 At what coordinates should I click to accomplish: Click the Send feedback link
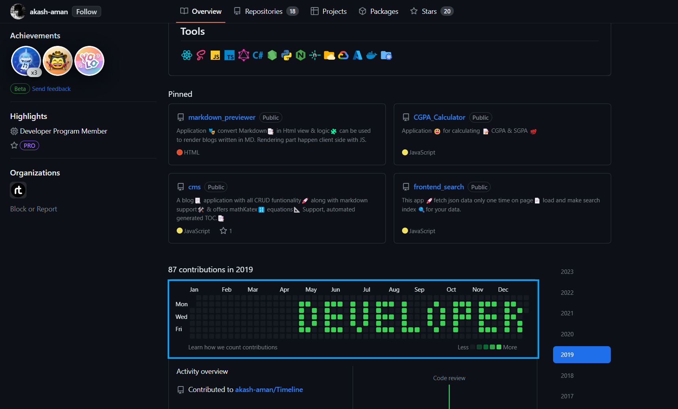51,89
